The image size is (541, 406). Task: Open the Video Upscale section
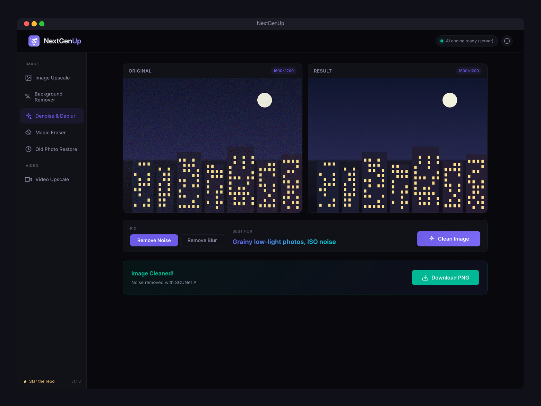[52, 179]
